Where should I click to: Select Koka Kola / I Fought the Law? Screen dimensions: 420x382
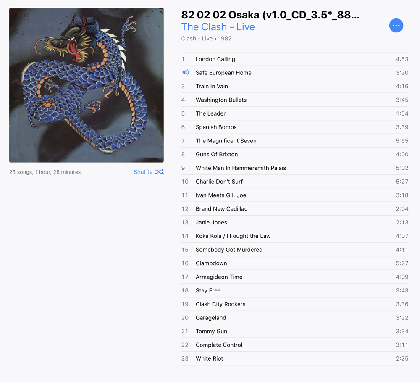point(295,236)
